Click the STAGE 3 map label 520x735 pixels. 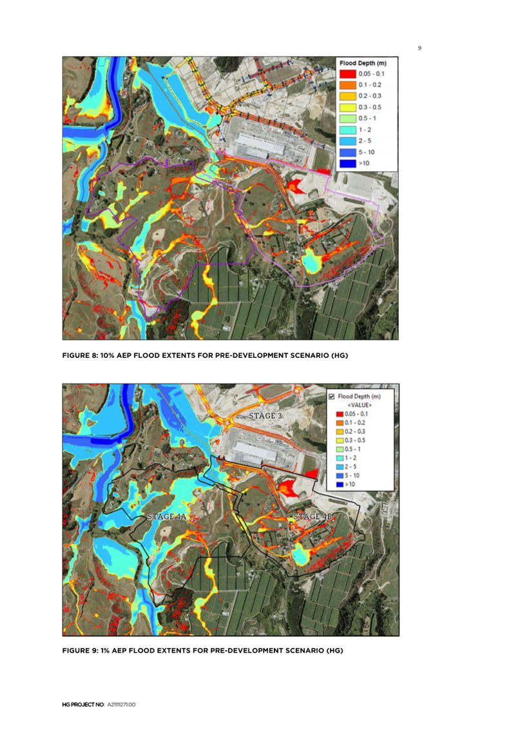pyautogui.click(x=265, y=416)
